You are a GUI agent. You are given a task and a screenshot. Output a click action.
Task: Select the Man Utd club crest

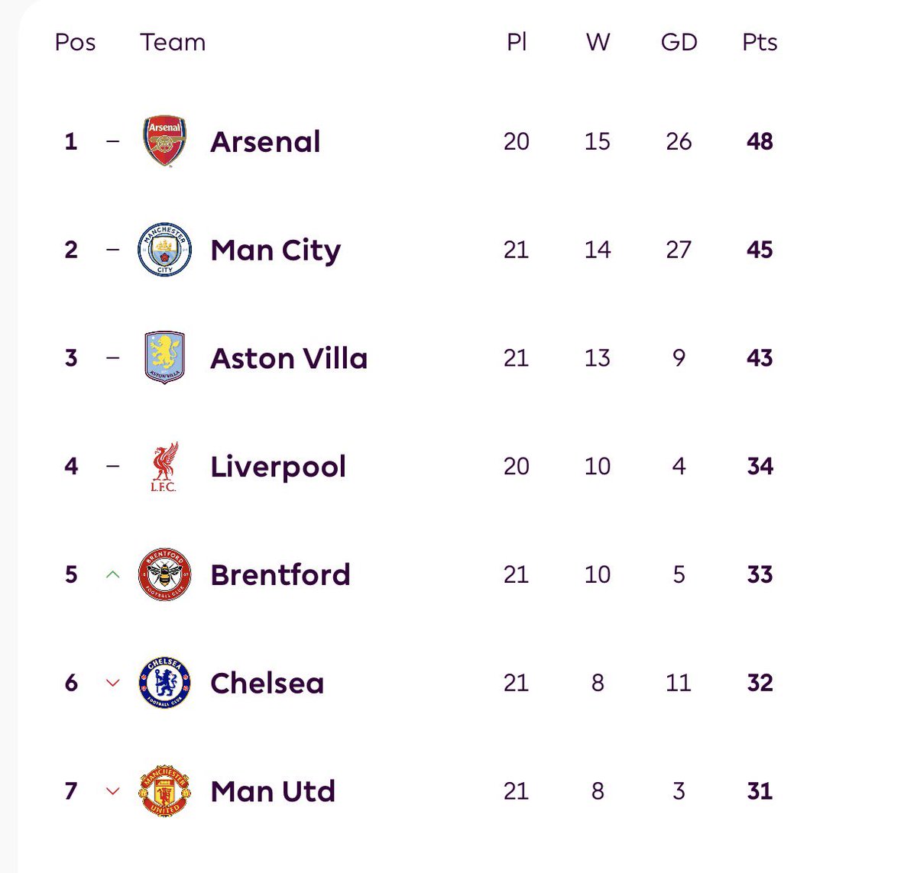tap(164, 791)
